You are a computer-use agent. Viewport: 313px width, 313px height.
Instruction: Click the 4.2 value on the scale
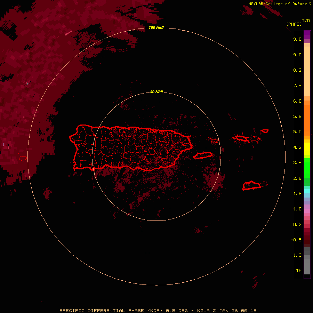pos(297,147)
